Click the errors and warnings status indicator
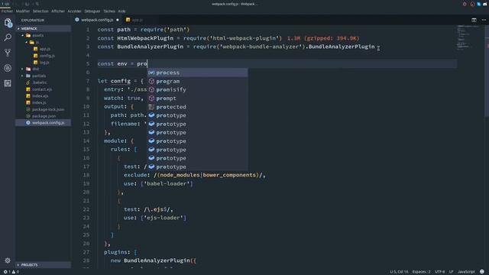The height and width of the screenshot is (275, 489). click(x=11, y=272)
